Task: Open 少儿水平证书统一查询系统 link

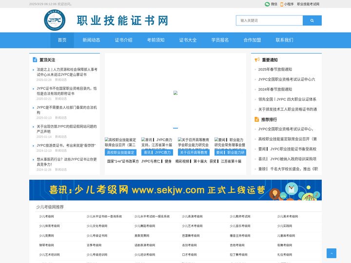Action: pos(104,216)
